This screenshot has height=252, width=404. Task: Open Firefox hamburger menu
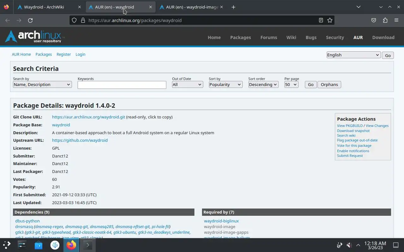(x=396, y=20)
